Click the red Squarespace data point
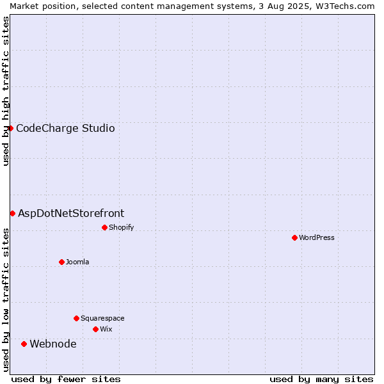384x384 pixels. click(76, 318)
